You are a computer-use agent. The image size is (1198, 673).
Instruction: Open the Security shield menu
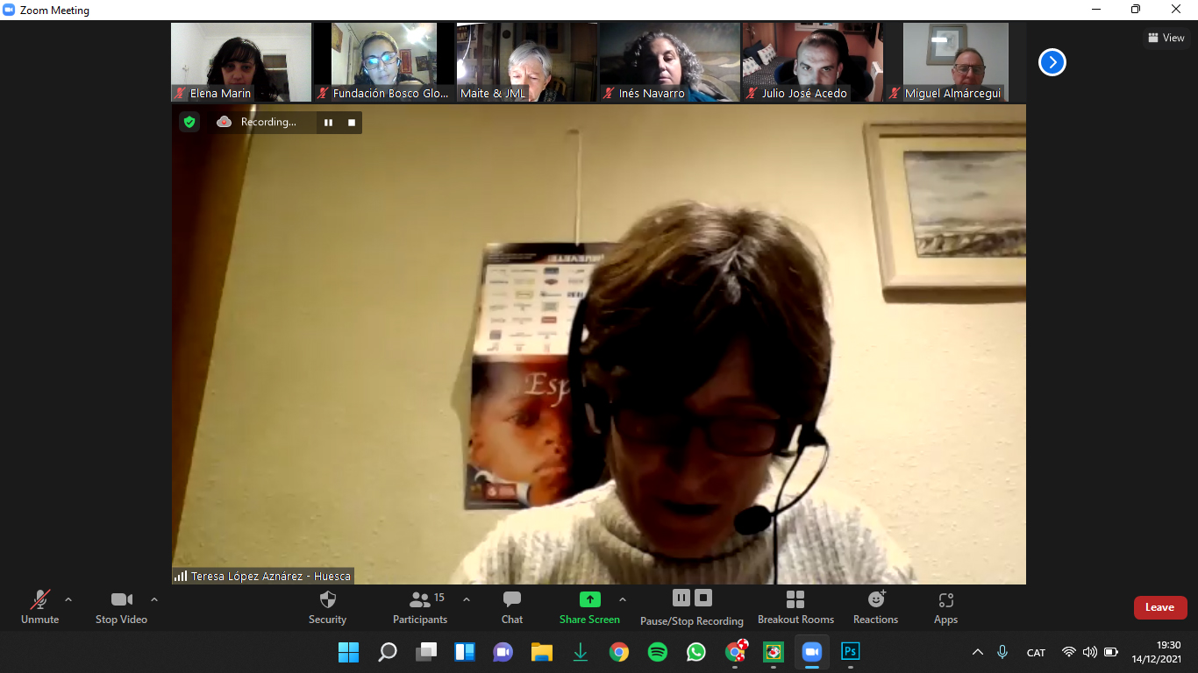pyautogui.click(x=327, y=607)
